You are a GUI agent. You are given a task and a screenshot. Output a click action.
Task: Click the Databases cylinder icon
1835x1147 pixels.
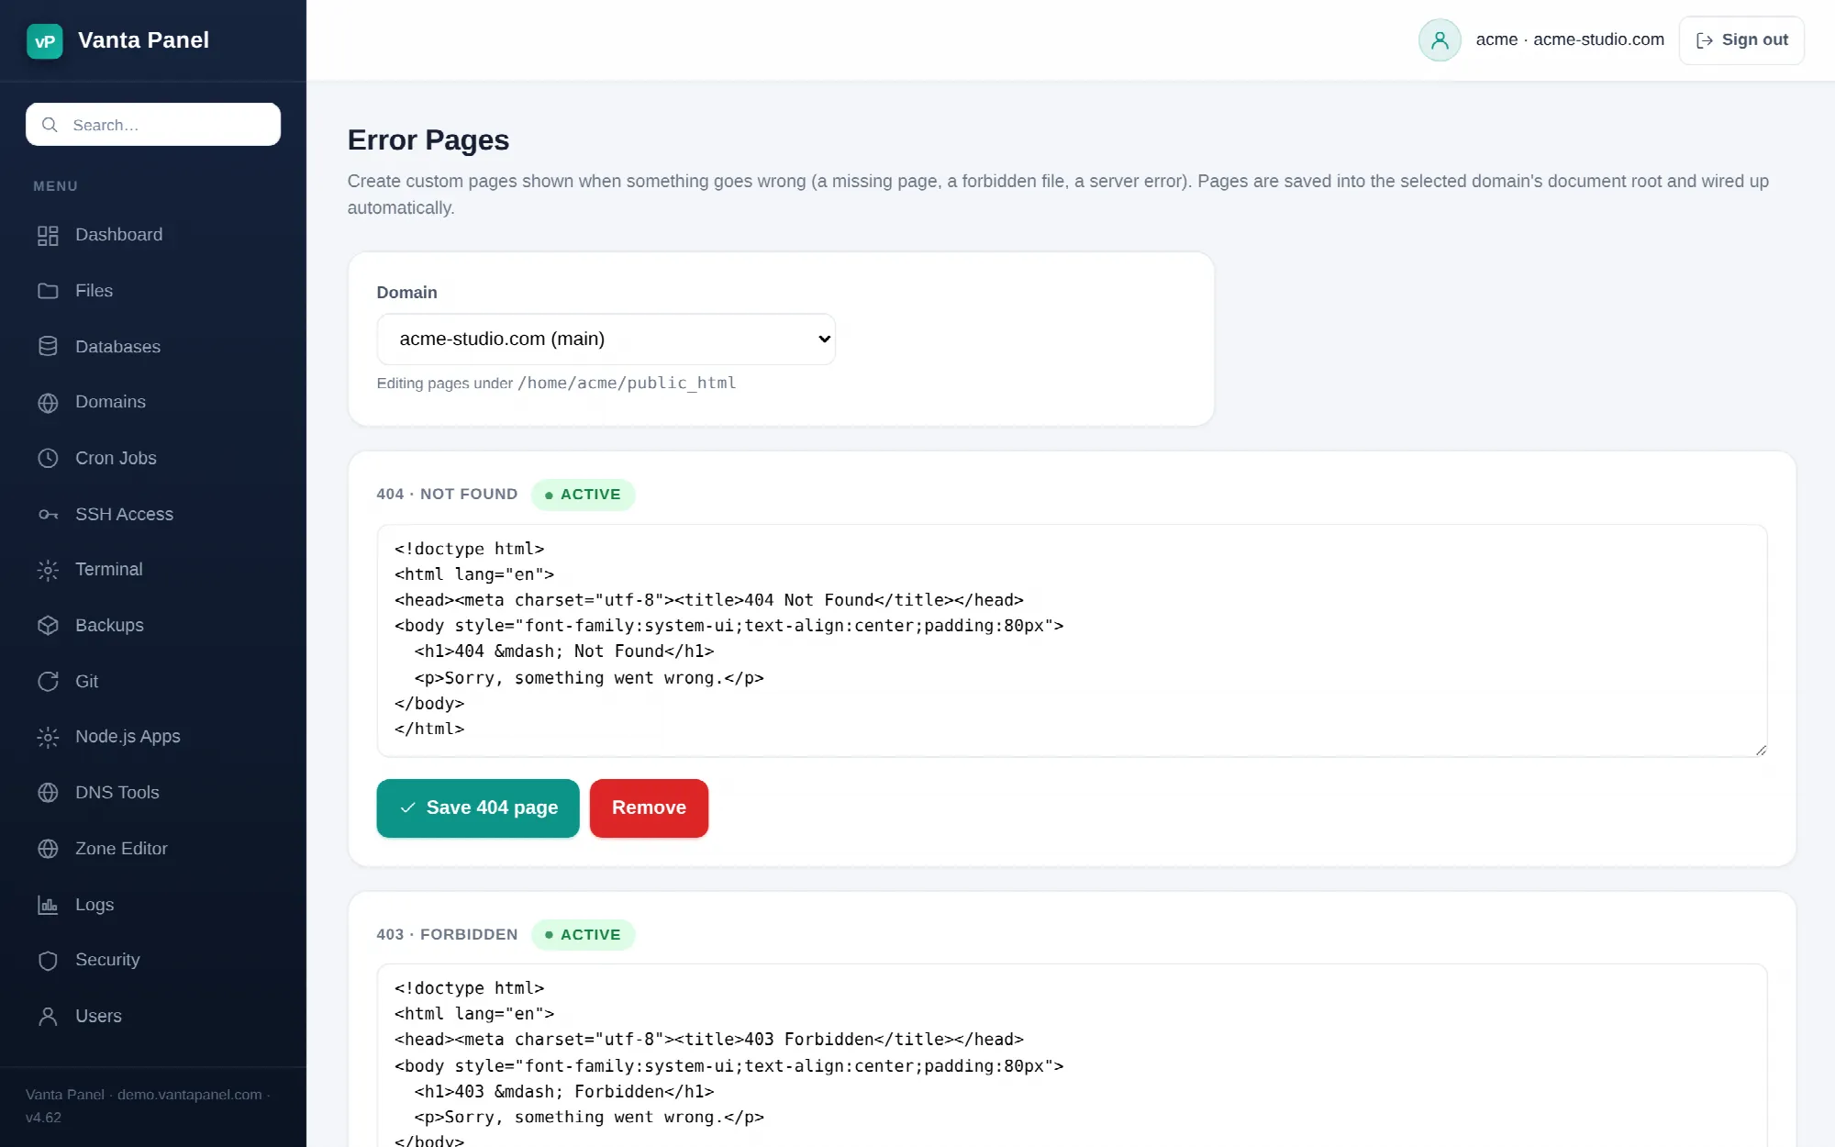48,347
